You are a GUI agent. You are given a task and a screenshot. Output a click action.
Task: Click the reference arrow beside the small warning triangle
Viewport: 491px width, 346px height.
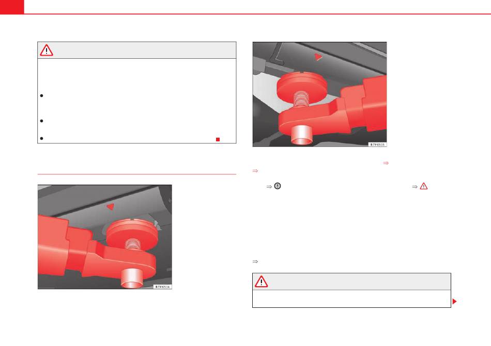pyautogui.click(x=415, y=187)
